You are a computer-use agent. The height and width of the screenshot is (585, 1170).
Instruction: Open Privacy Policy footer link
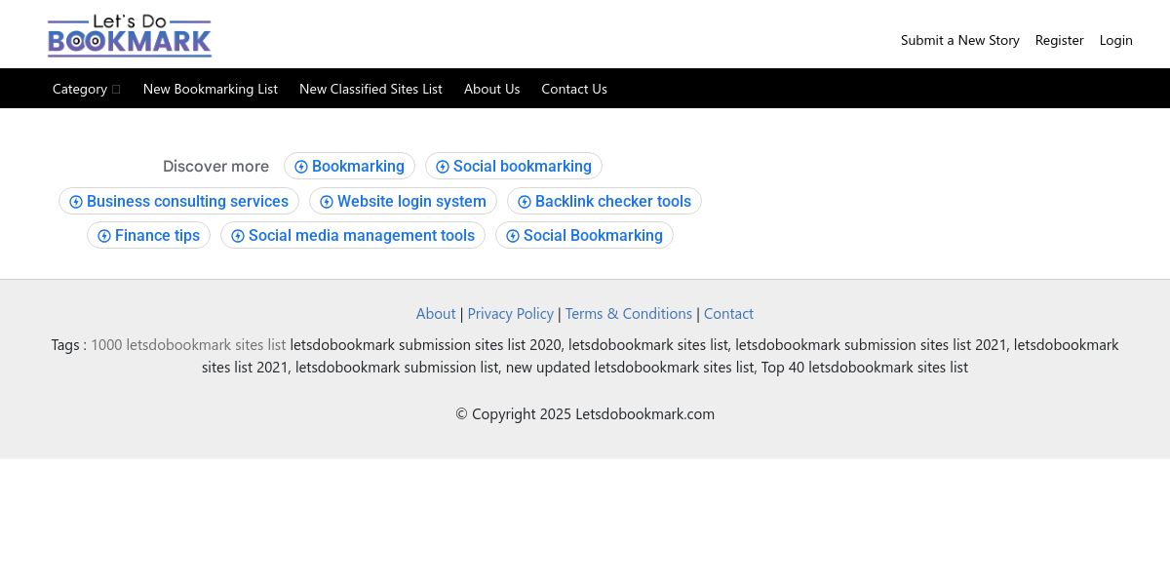[x=511, y=314]
